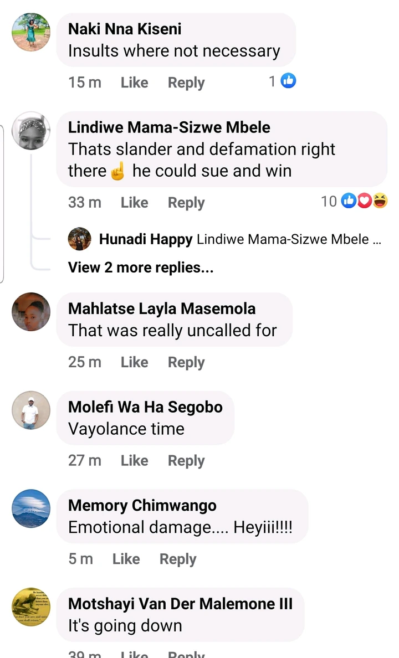Screen dimensions: 399x658
Task: Open Memory Chimwango's mountain profile picture
Action: click(31, 508)
